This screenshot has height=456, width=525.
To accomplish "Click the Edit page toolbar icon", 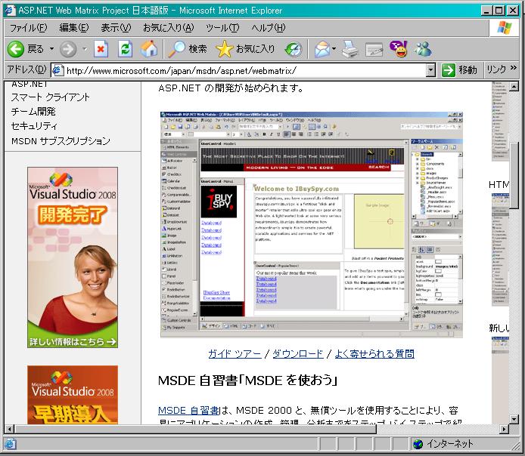I will point(374,50).
